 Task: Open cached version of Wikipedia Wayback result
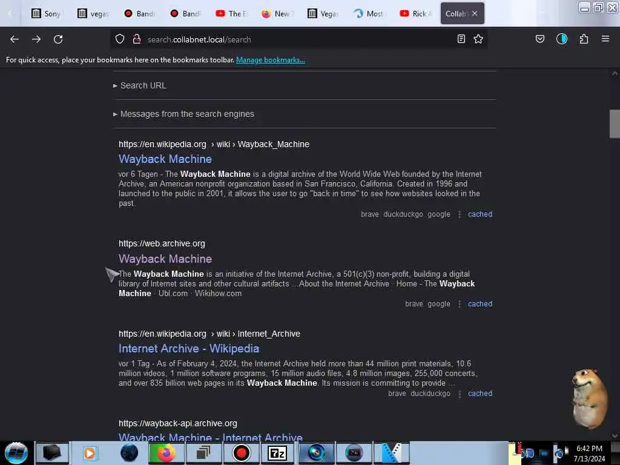[480, 214]
